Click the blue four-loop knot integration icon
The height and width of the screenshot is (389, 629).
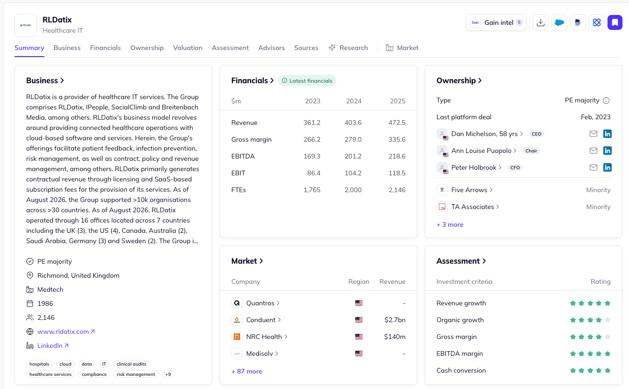pos(597,22)
